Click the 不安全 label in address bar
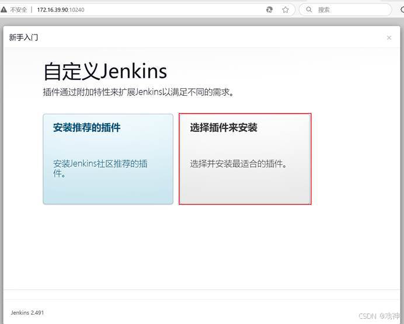 pyautogui.click(x=18, y=10)
